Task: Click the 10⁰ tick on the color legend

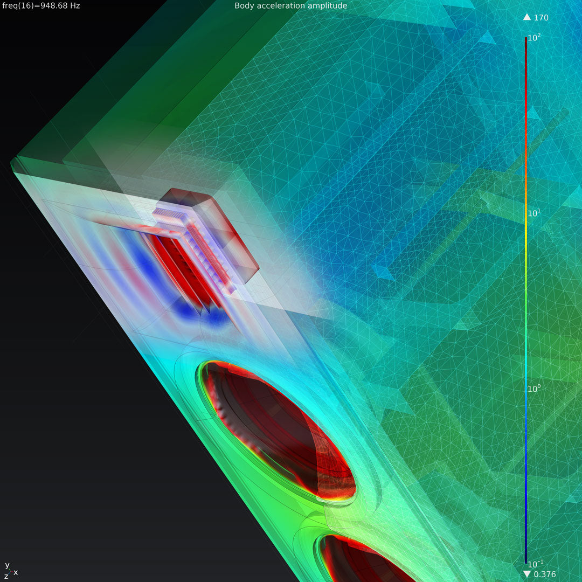Action: coord(535,388)
